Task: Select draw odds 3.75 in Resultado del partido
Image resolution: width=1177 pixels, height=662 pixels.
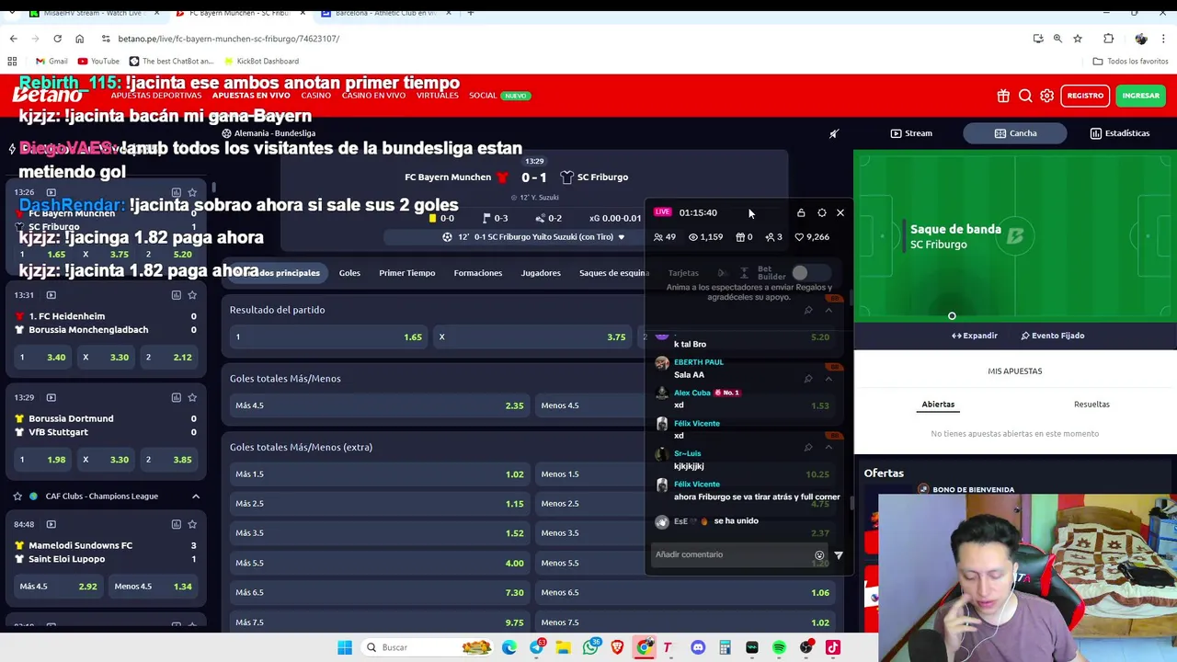Action: 532,337
